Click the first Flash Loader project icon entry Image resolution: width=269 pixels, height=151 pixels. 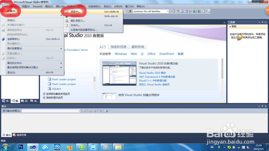pos(49,79)
